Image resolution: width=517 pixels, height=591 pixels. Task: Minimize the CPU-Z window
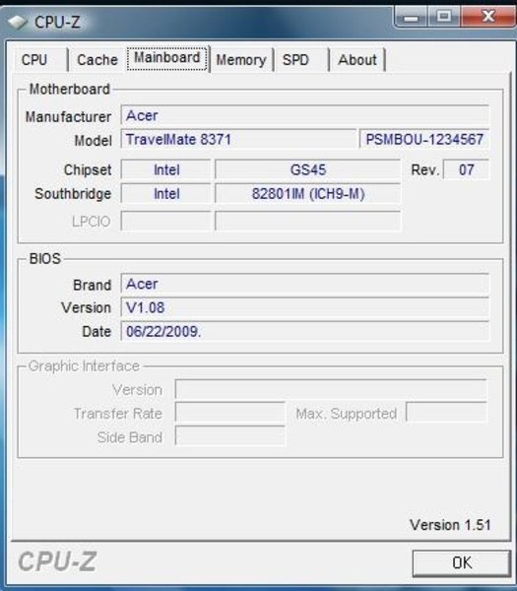[x=411, y=17]
